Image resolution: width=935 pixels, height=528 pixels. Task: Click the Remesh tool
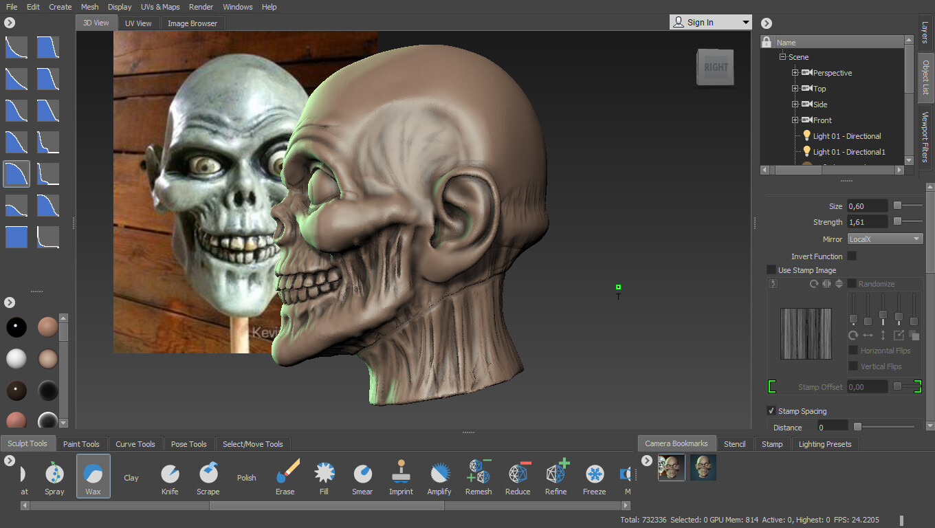click(x=478, y=476)
